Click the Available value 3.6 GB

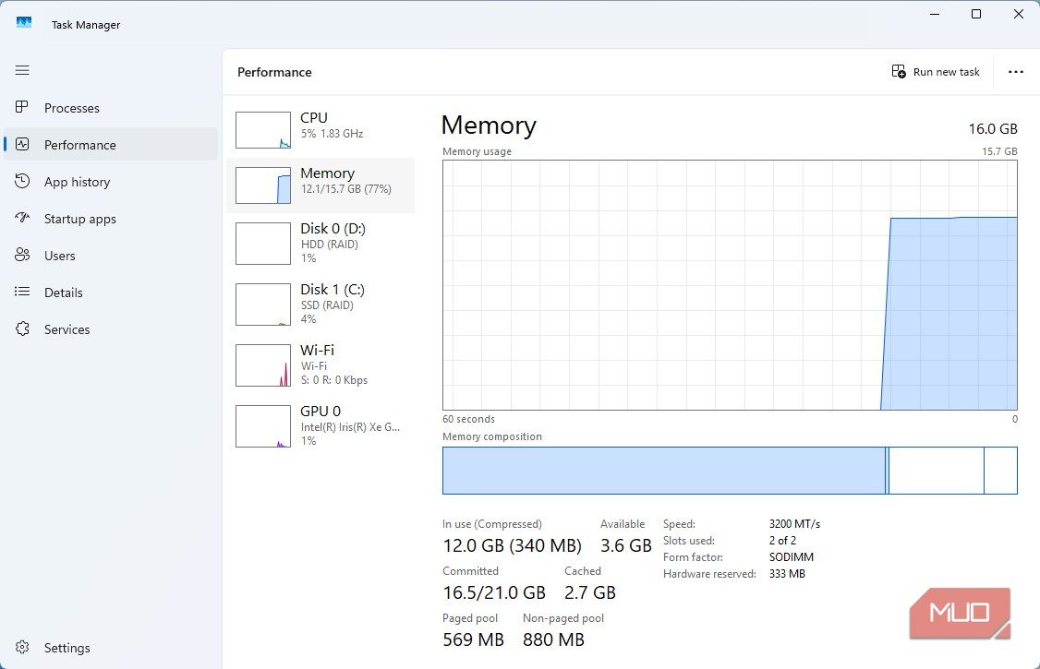[625, 545]
